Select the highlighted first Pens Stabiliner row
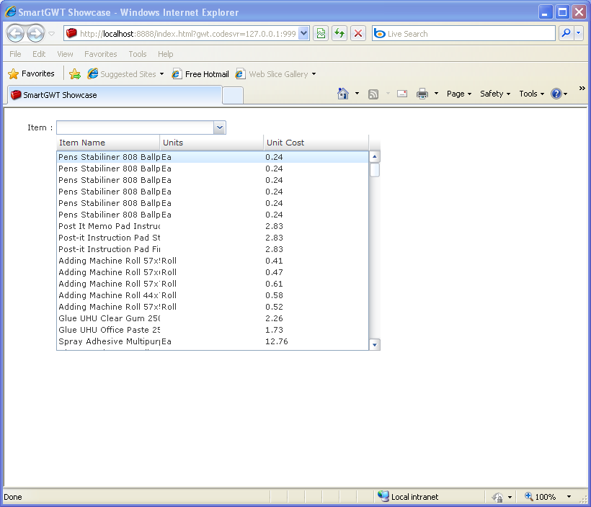The width and height of the screenshot is (591, 507). point(213,157)
